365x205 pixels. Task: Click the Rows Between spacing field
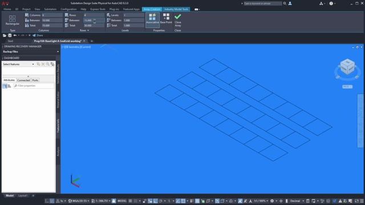point(94,20)
